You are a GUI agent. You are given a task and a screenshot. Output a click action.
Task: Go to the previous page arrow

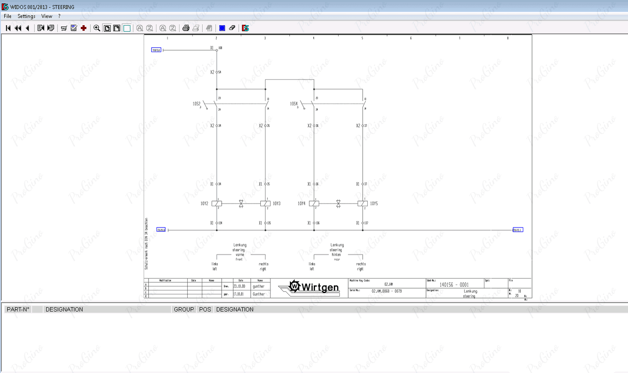(27, 28)
